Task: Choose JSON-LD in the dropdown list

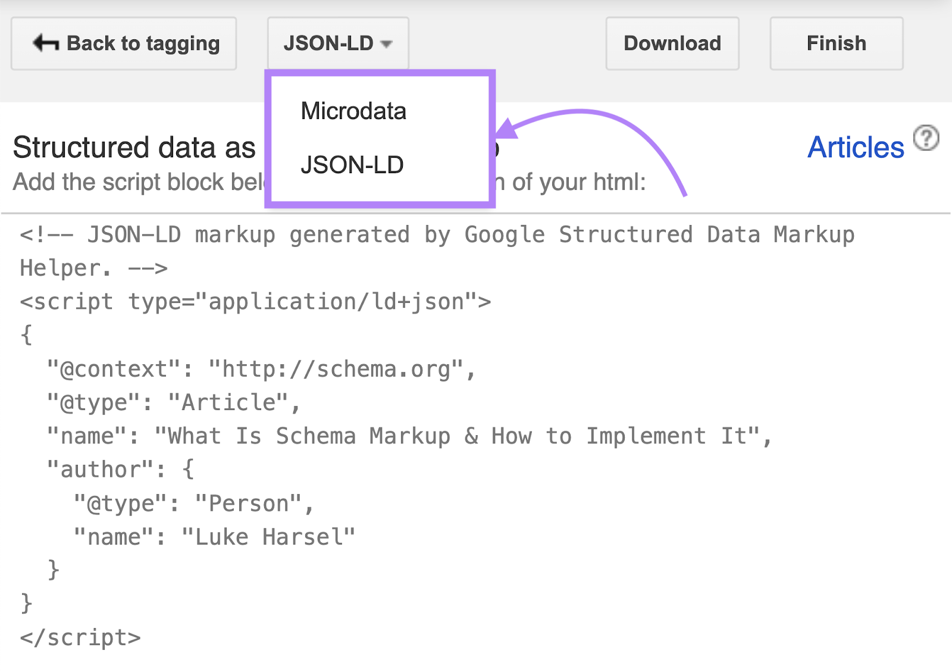Action: [x=352, y=165]
